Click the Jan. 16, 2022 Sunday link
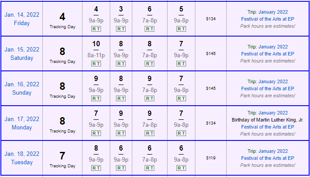The width and height of the screenshot is (310, 177). click(x=22, y=88)
